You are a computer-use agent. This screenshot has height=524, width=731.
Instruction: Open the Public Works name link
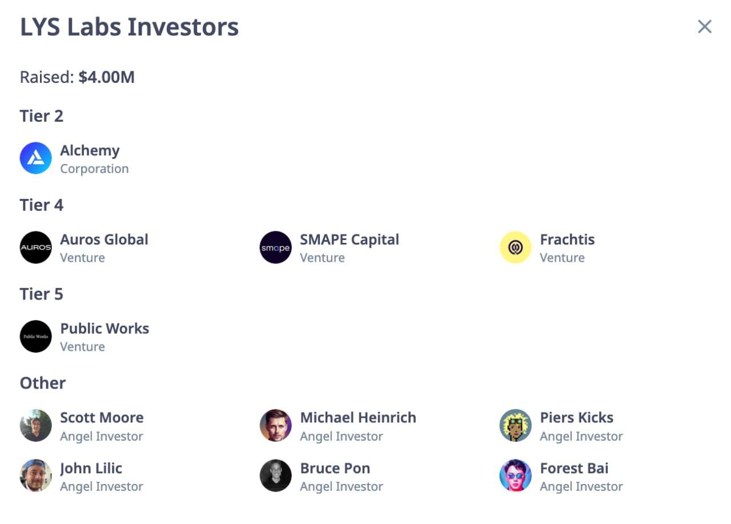105,329
